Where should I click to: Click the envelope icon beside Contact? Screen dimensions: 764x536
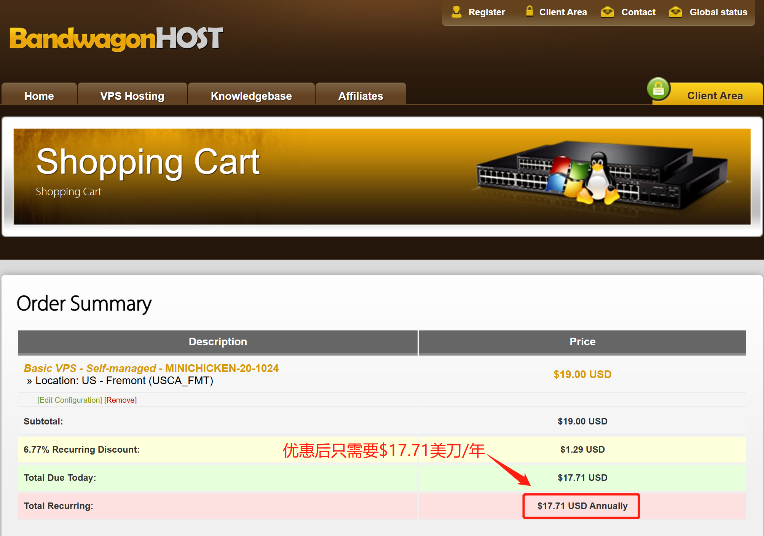tap(607, 12)
